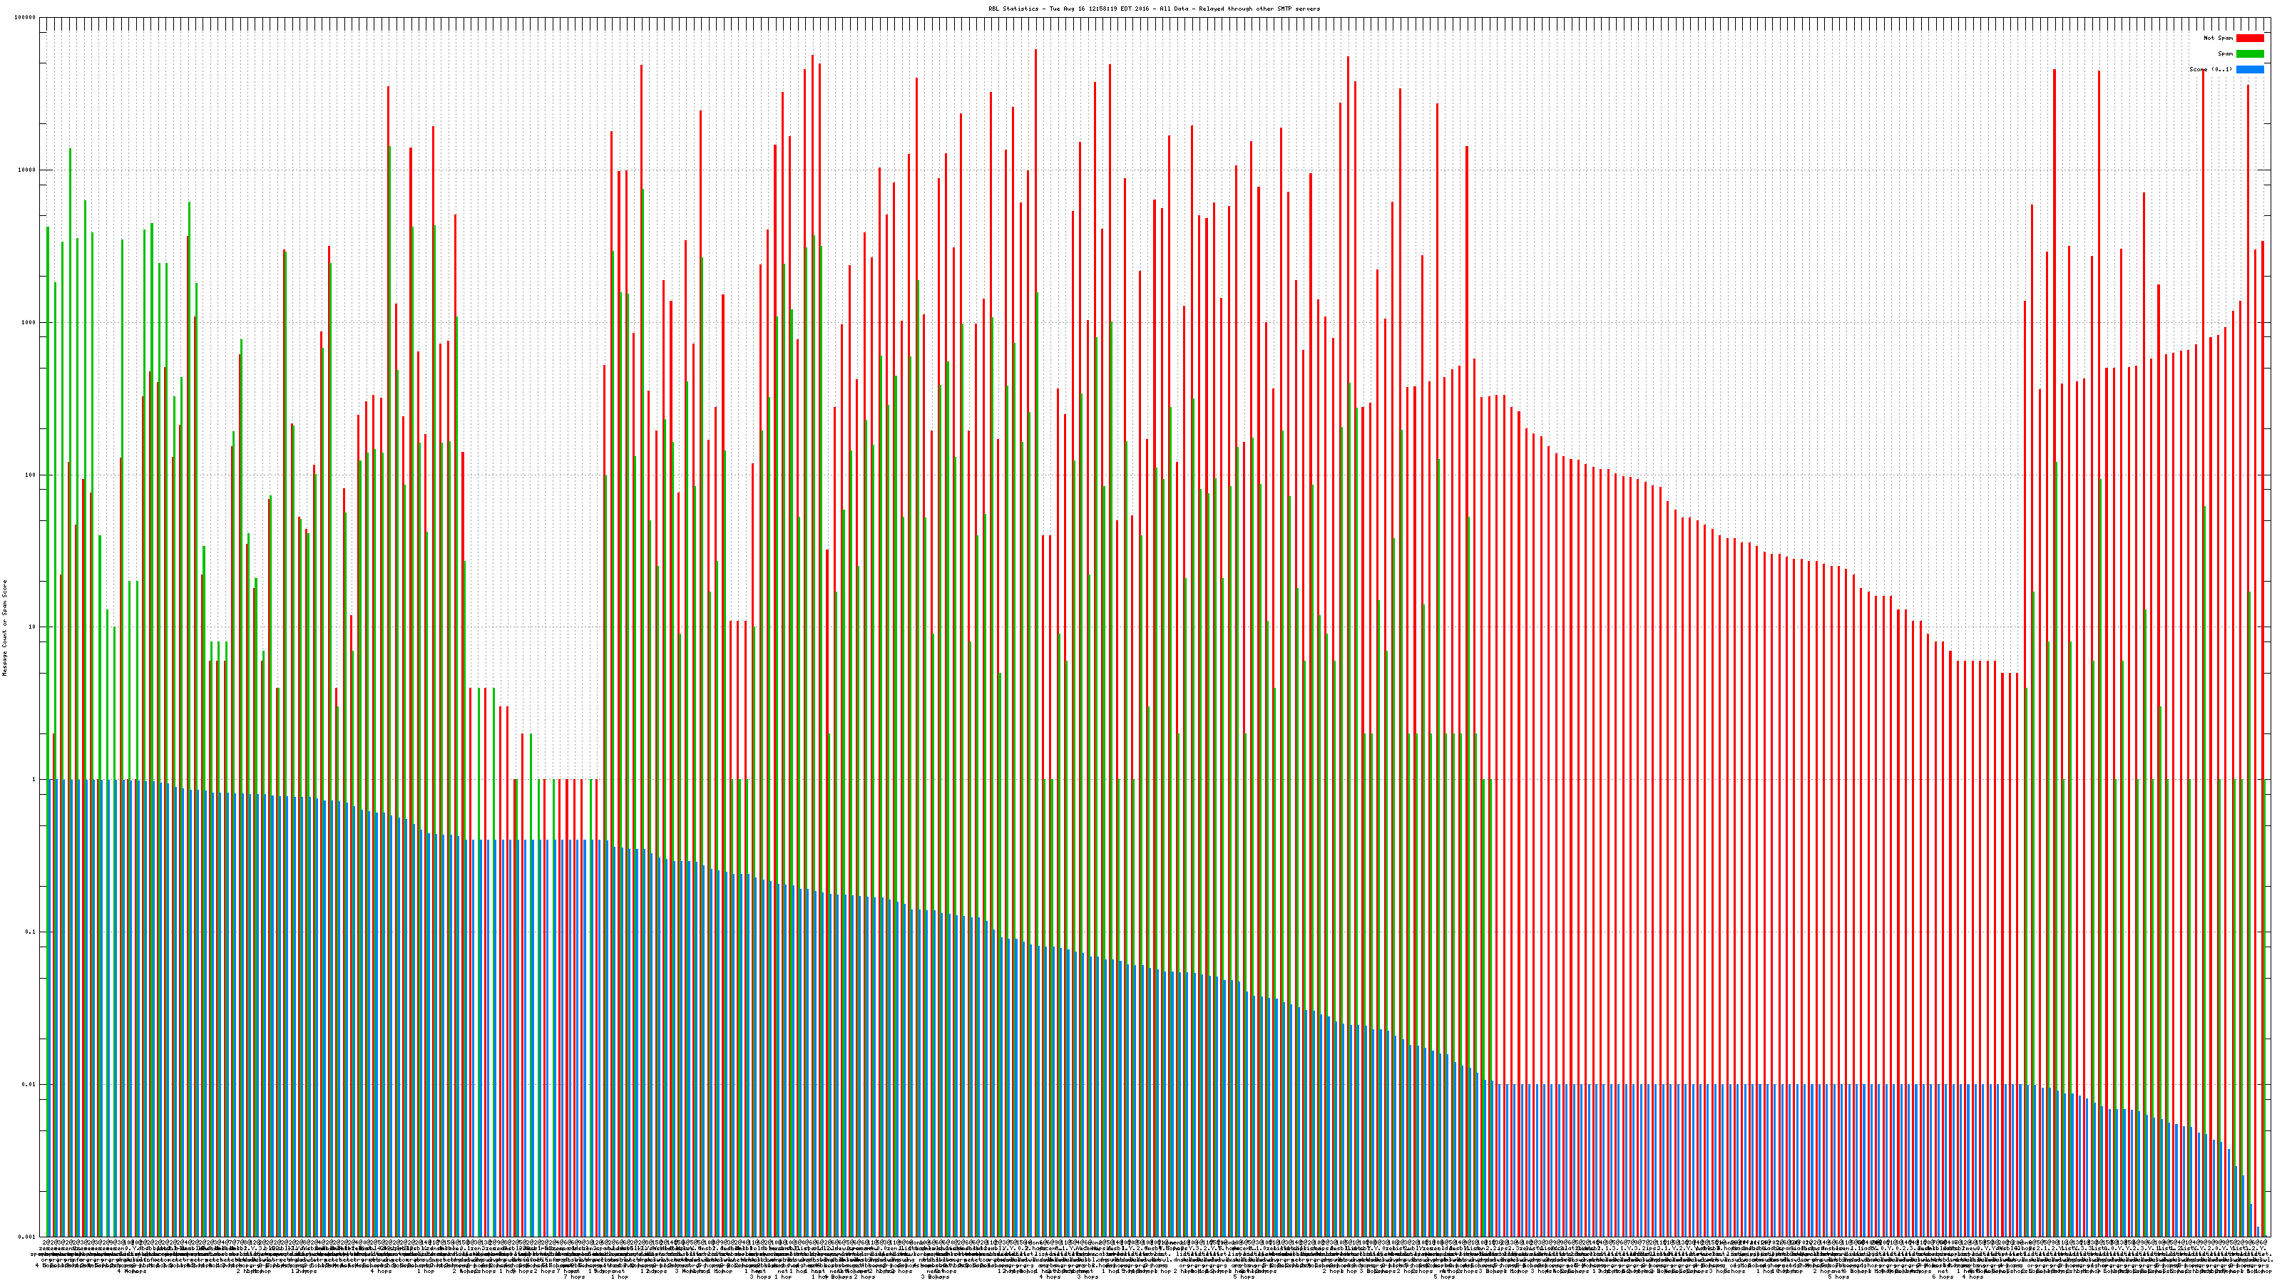Click the '6 hops' label on x-axis
2282x1283 pixels.
coord(1942,1277)
